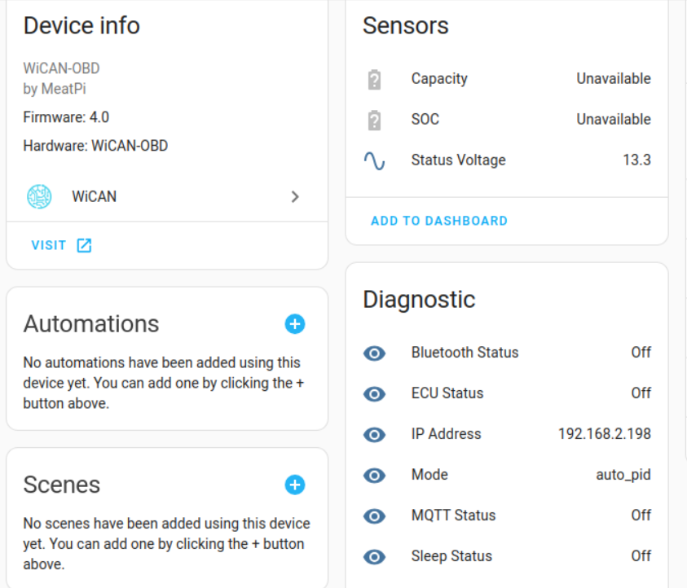Click the ECU Status eye icon
The image size is (687, 588).
coord(374,394)
